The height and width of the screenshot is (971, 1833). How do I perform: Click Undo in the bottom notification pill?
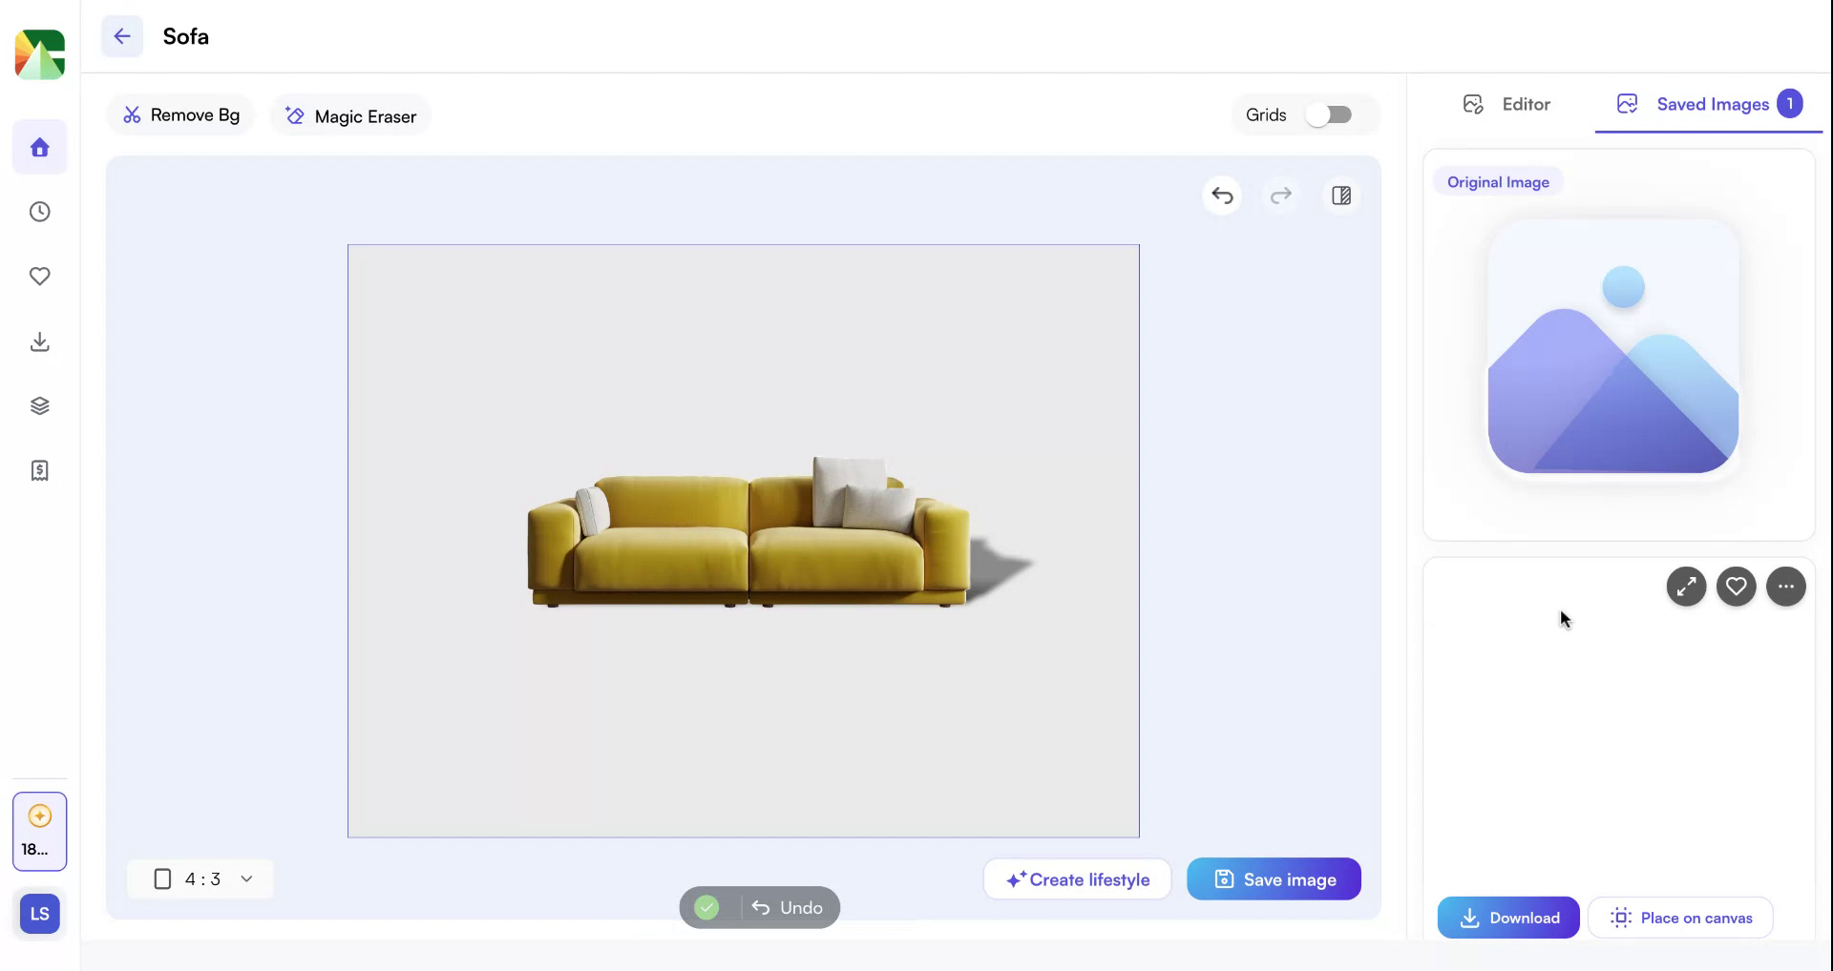788,907
